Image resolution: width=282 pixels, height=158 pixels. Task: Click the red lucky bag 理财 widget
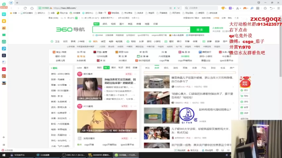pyautogui.click(x=245, y=82)
